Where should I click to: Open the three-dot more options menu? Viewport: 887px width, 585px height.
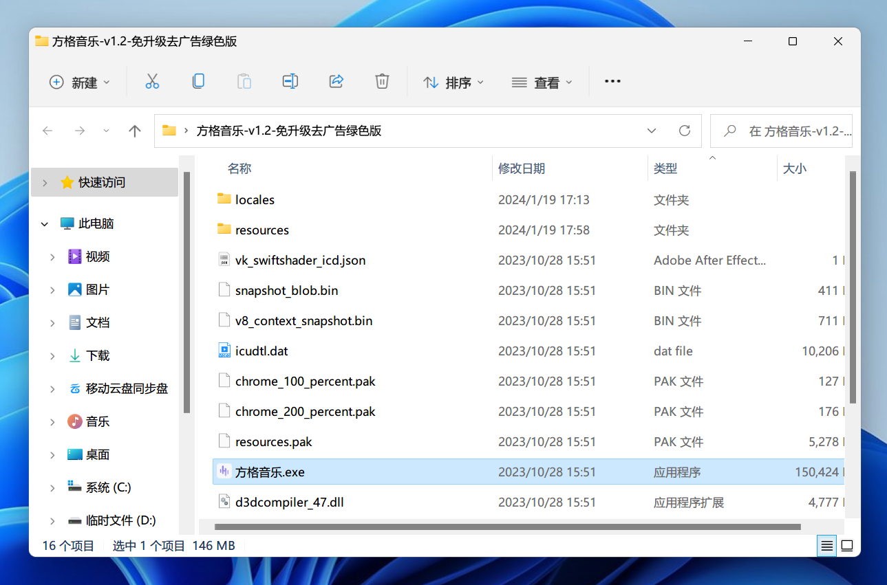(x=612, y=82)
